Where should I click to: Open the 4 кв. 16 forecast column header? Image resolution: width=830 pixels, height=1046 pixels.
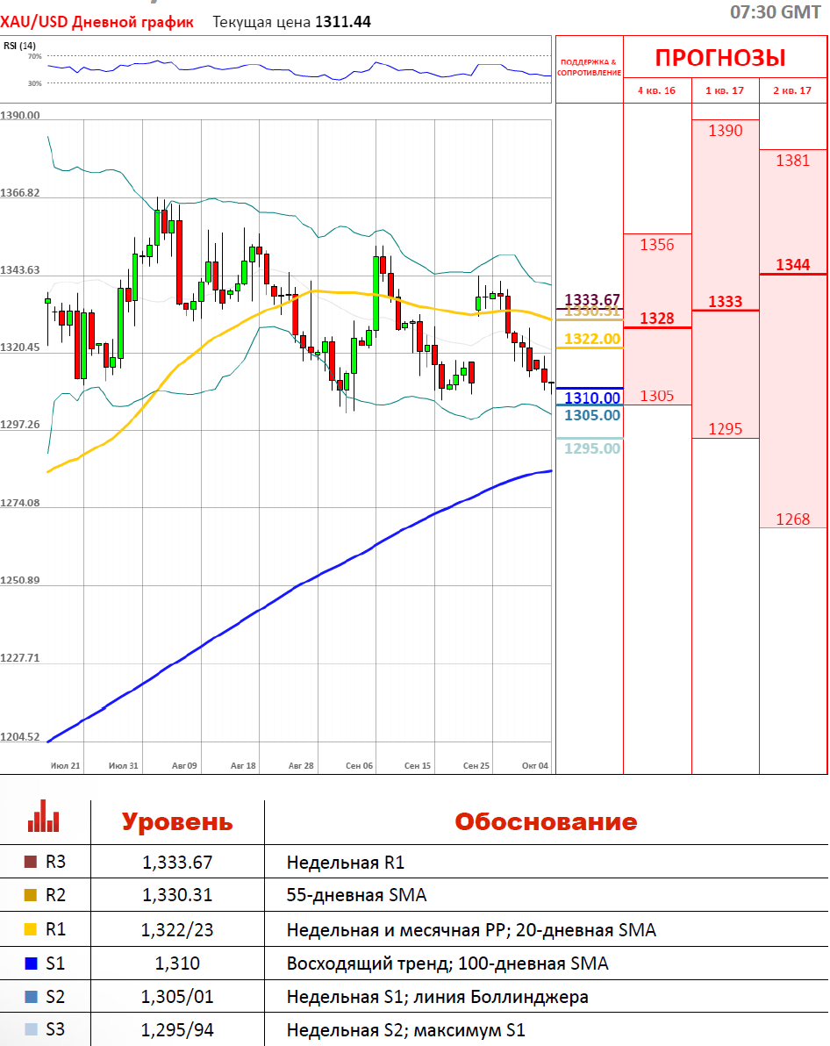pyautogui.click(x=656, y=90)
